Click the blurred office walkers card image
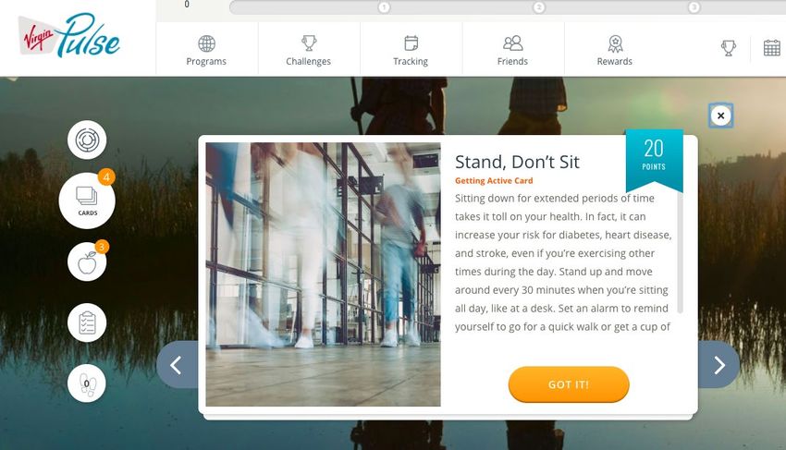The height and width of the screenshot is (450, 786). pyautogui.click(x=324, y=274)
